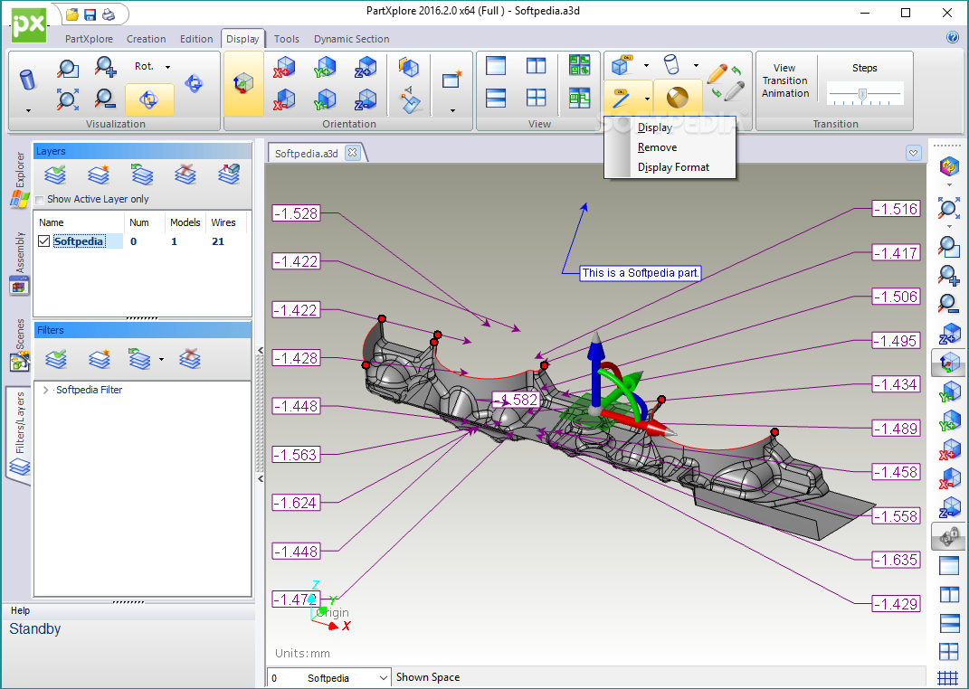Viewport: 969px width, 689px height.
Task: Open the dropdown next to the label cube icon
Action: tap(646, 65)
